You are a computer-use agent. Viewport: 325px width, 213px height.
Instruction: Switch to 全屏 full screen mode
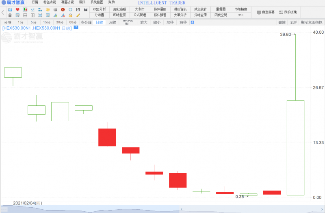pyautogui.click(x=293, y=22)
